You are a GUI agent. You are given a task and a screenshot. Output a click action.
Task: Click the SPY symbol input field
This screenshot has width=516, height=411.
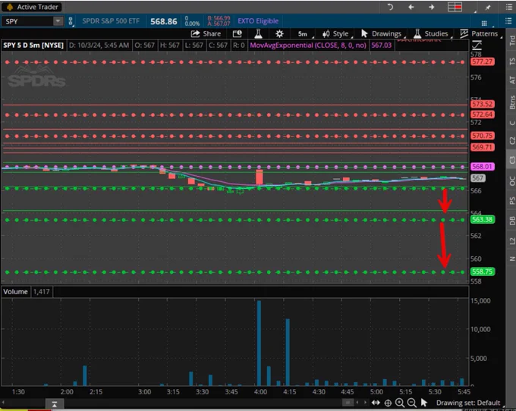click(x=27, y=21)
